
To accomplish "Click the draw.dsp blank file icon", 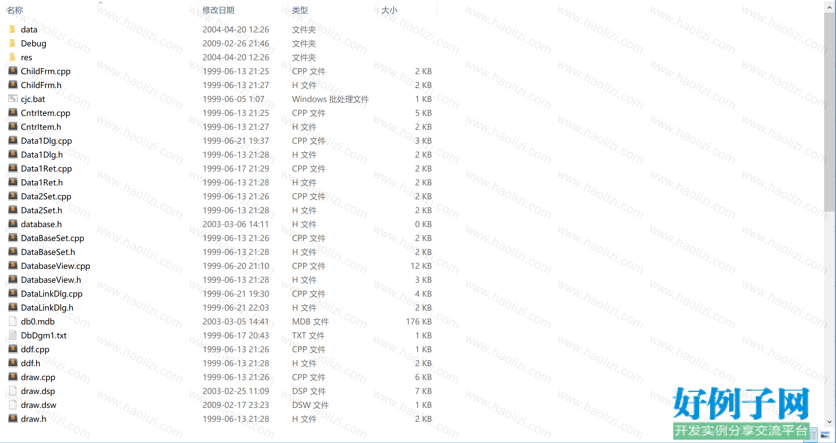I will 13,391.
